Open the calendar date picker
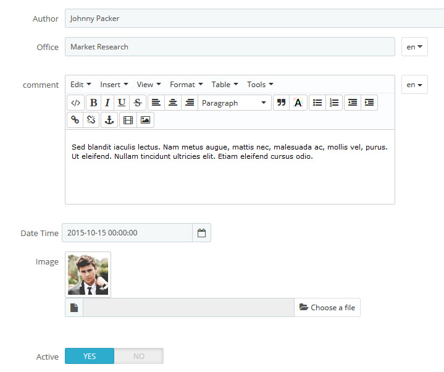Image resolution: width=444 pixels, height=372 pixels. (201, 233)
